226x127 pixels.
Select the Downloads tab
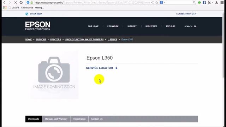pos(34,119)
